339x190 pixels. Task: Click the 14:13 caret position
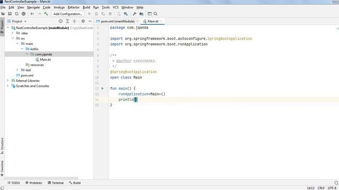pyautogui.click(x=310, y=188)
